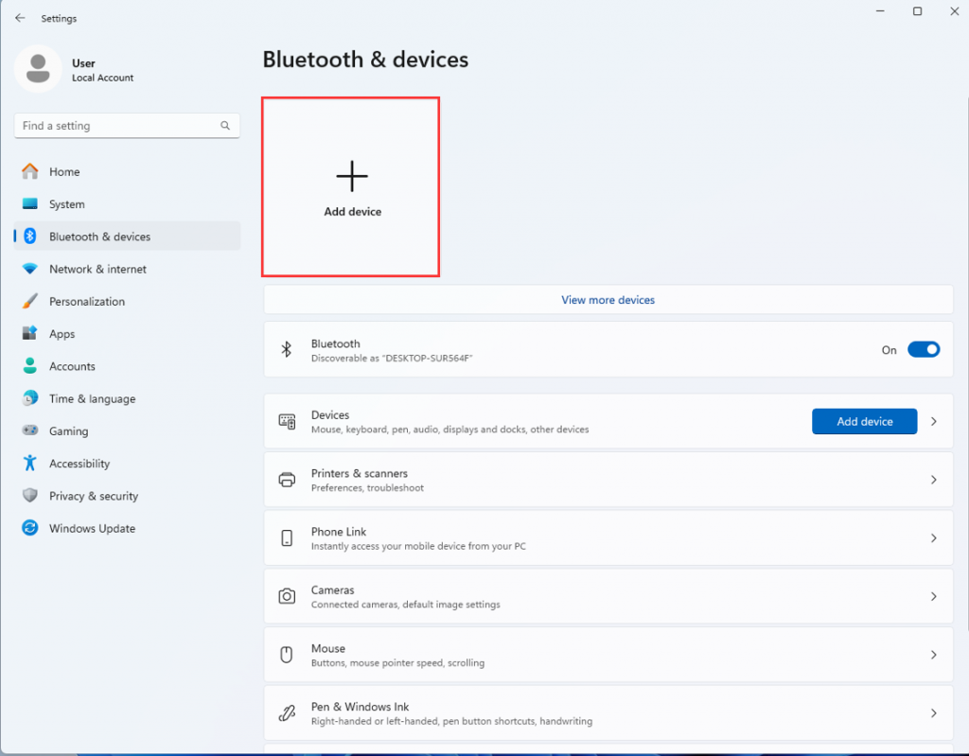
Task: Go to Gaming settings
Action: pos(128,431)
